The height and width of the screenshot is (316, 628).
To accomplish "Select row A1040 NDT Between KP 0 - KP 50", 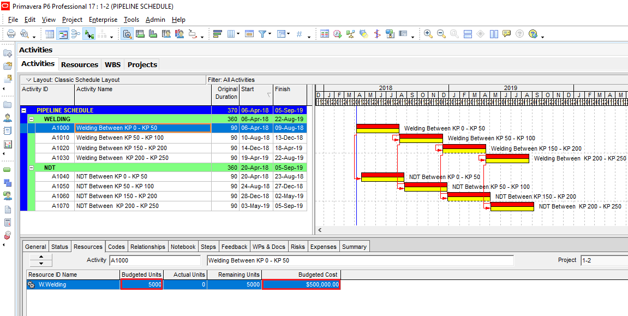I will (171, 177).
